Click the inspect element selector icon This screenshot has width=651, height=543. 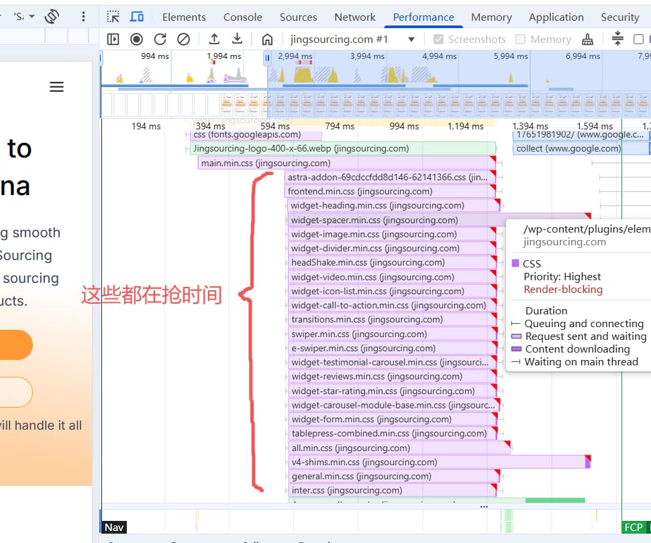tap(113, 17)
